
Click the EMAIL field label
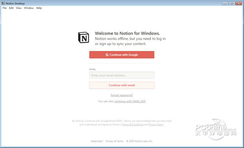92,69
